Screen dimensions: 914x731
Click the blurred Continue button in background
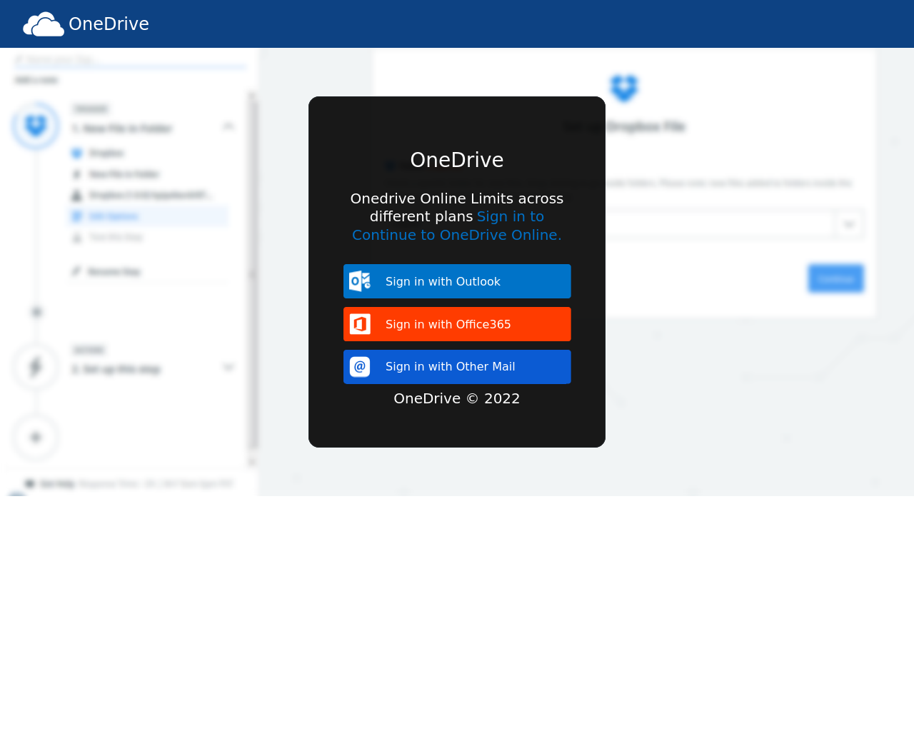click(x=836, y=278)
